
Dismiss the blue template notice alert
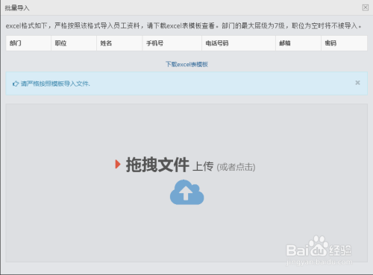(357, 83)
